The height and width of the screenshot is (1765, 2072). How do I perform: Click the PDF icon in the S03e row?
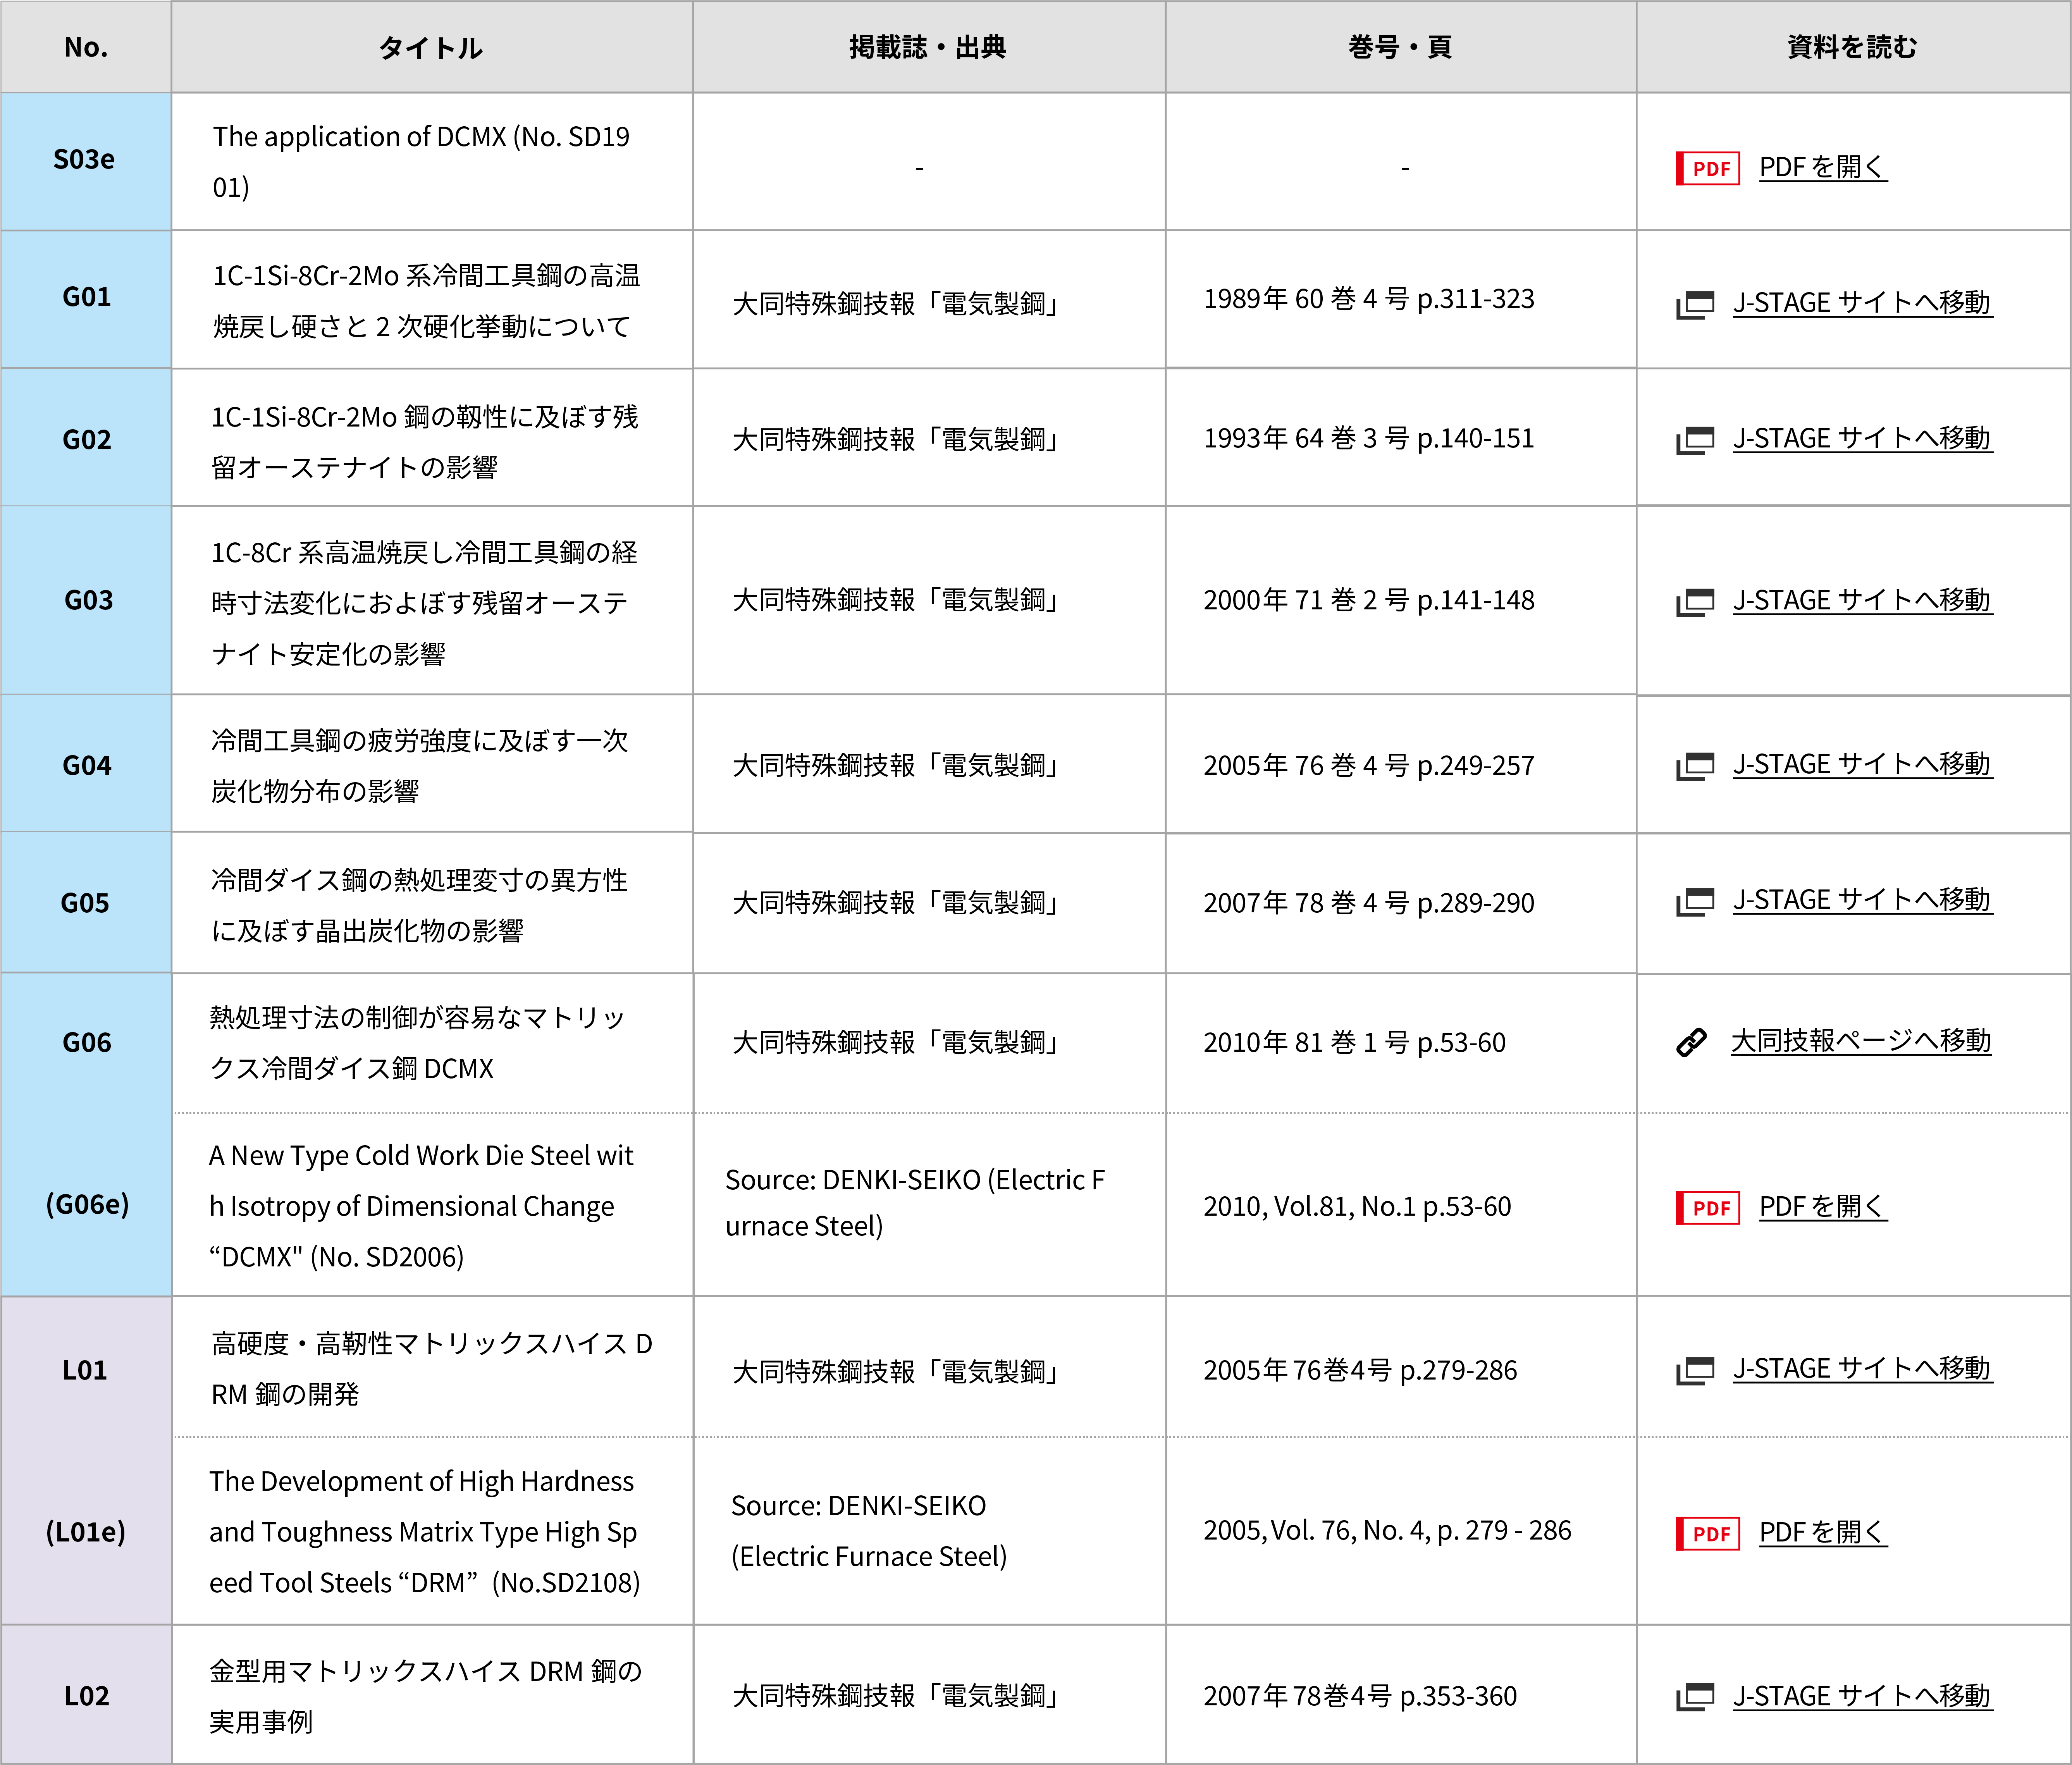1708,168
